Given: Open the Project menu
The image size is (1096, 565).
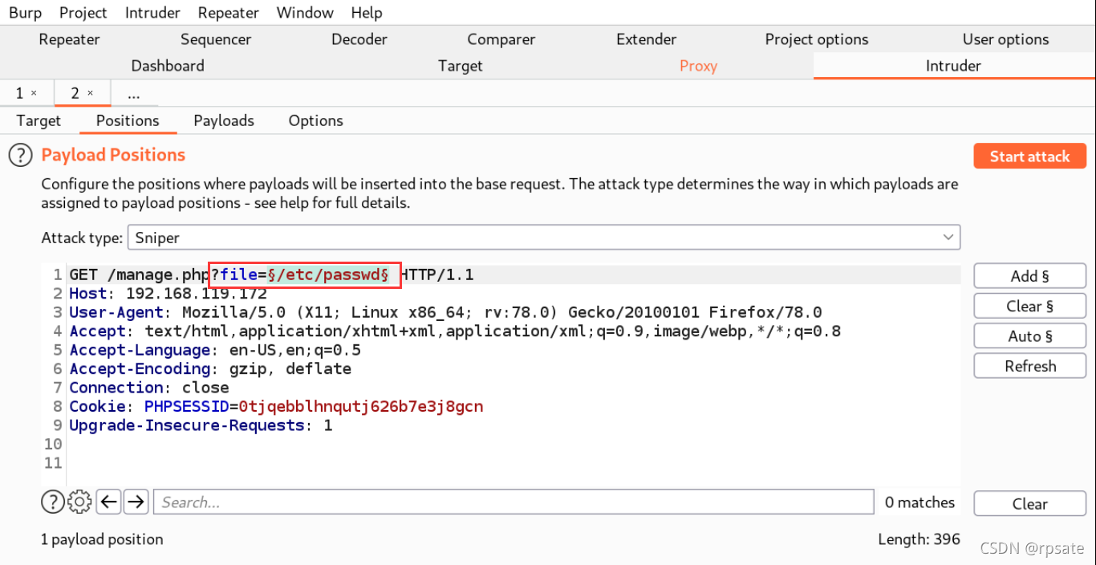Looking at the screenshot, I should 83,13.
